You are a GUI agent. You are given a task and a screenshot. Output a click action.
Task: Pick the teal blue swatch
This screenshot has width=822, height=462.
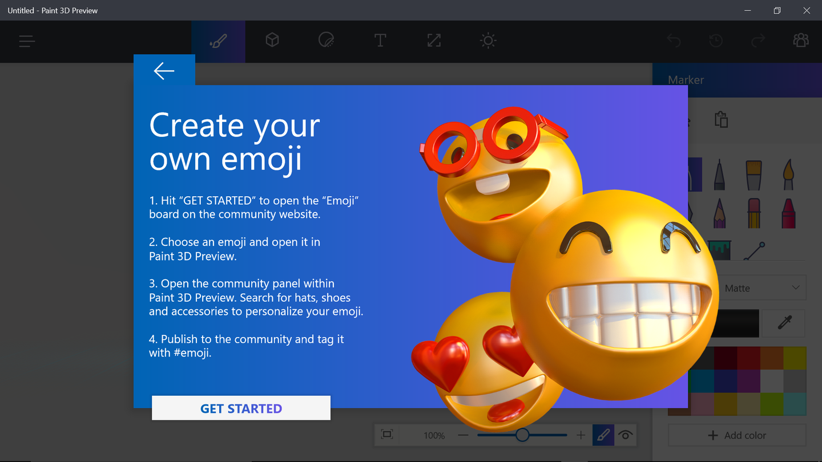tap(702, 381)
